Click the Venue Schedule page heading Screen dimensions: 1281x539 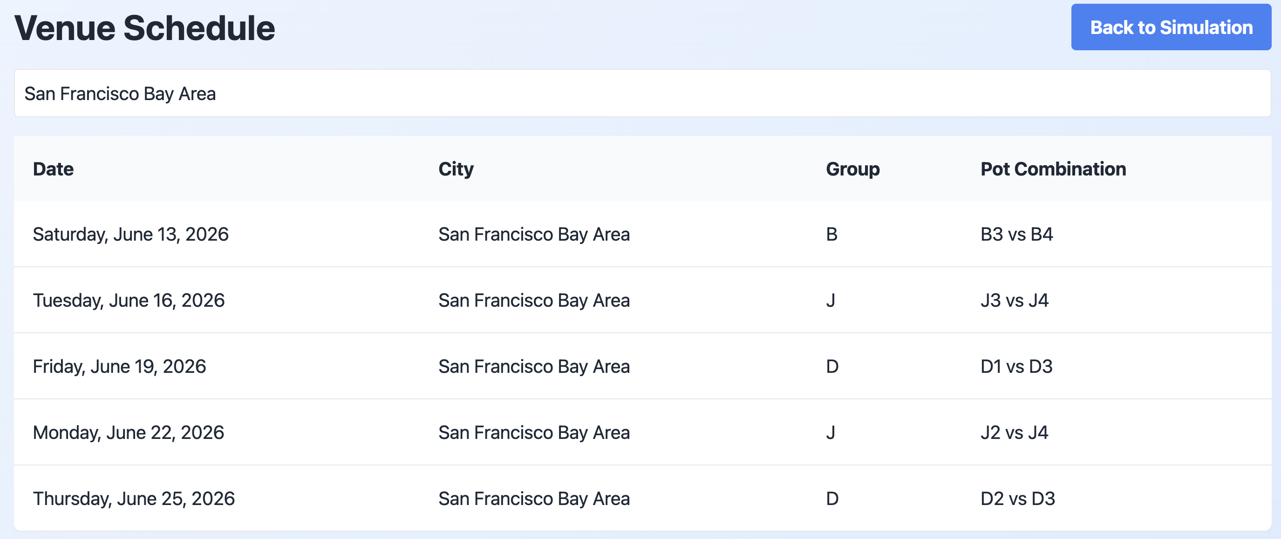tap(144, 28)
